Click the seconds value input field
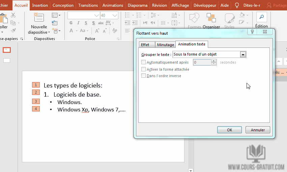Screen dimensions: 287x172 (x=202, y=62)
